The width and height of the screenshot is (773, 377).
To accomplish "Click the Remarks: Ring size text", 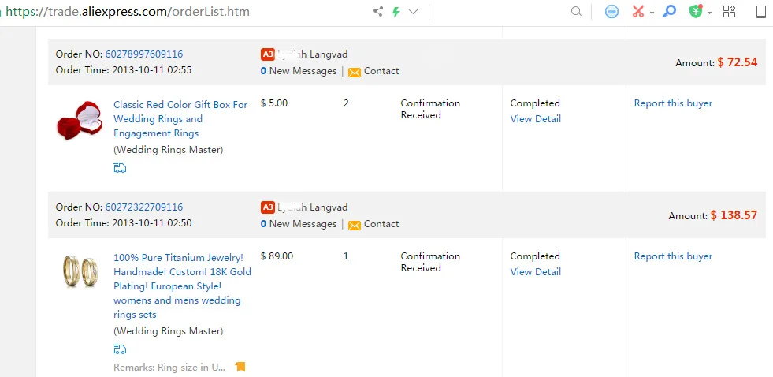I will (169, 367).
